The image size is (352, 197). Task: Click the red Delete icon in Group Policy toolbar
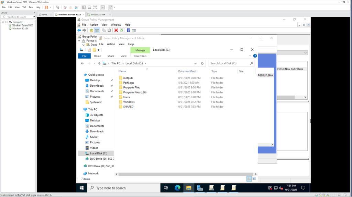(x=116, y=30)
